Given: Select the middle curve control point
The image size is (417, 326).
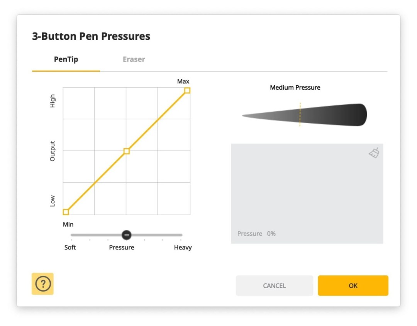Looking at the screenshot, I should (x=127, y=151).
